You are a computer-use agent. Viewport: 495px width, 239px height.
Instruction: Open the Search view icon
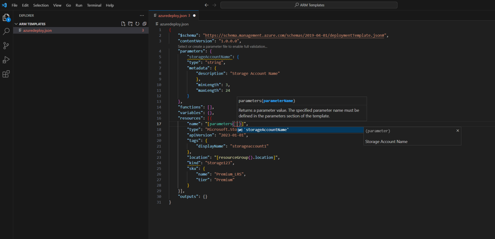coord(6,32)
